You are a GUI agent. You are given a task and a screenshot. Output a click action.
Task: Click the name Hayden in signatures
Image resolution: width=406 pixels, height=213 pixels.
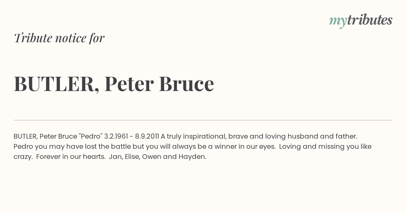192,157
